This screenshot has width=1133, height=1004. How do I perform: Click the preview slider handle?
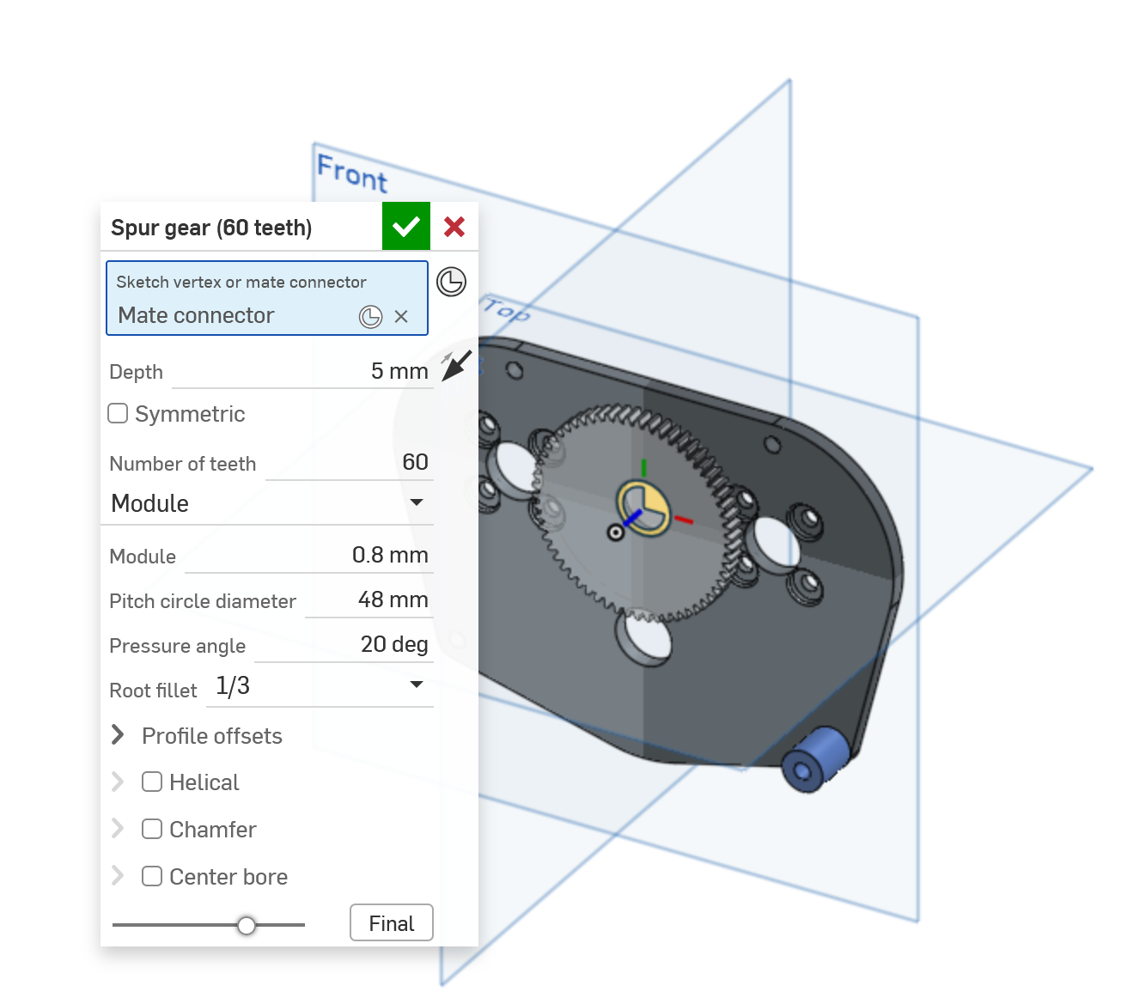[247, 925]
